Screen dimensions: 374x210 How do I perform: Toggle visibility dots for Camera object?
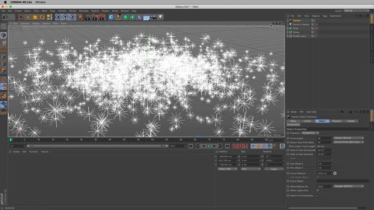316,21
